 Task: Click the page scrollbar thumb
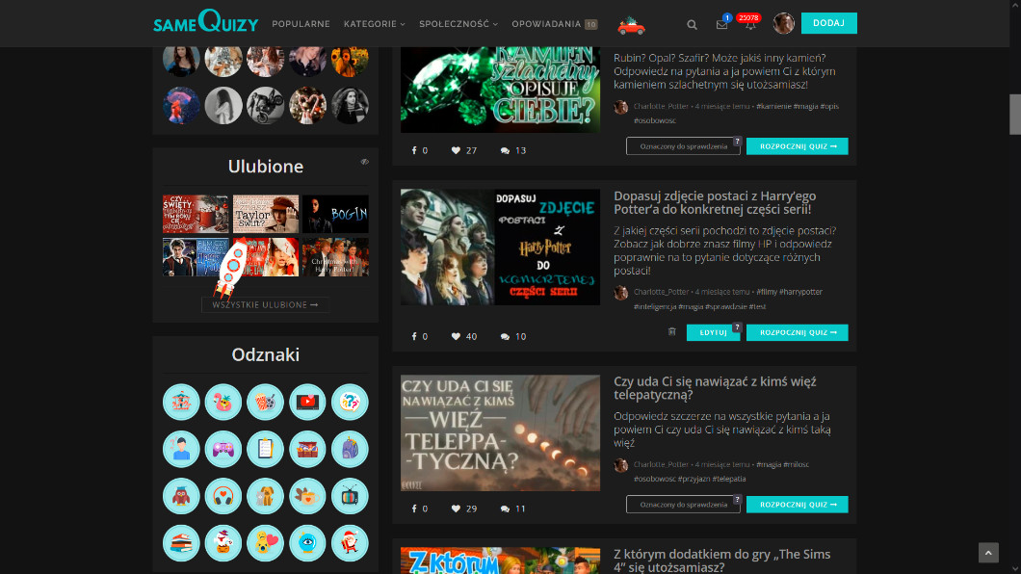click(x=1014, y=114)
